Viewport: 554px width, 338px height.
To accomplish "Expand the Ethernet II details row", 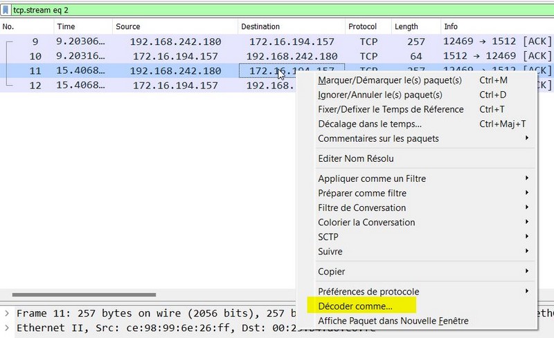I will click(x=7, y=328).
